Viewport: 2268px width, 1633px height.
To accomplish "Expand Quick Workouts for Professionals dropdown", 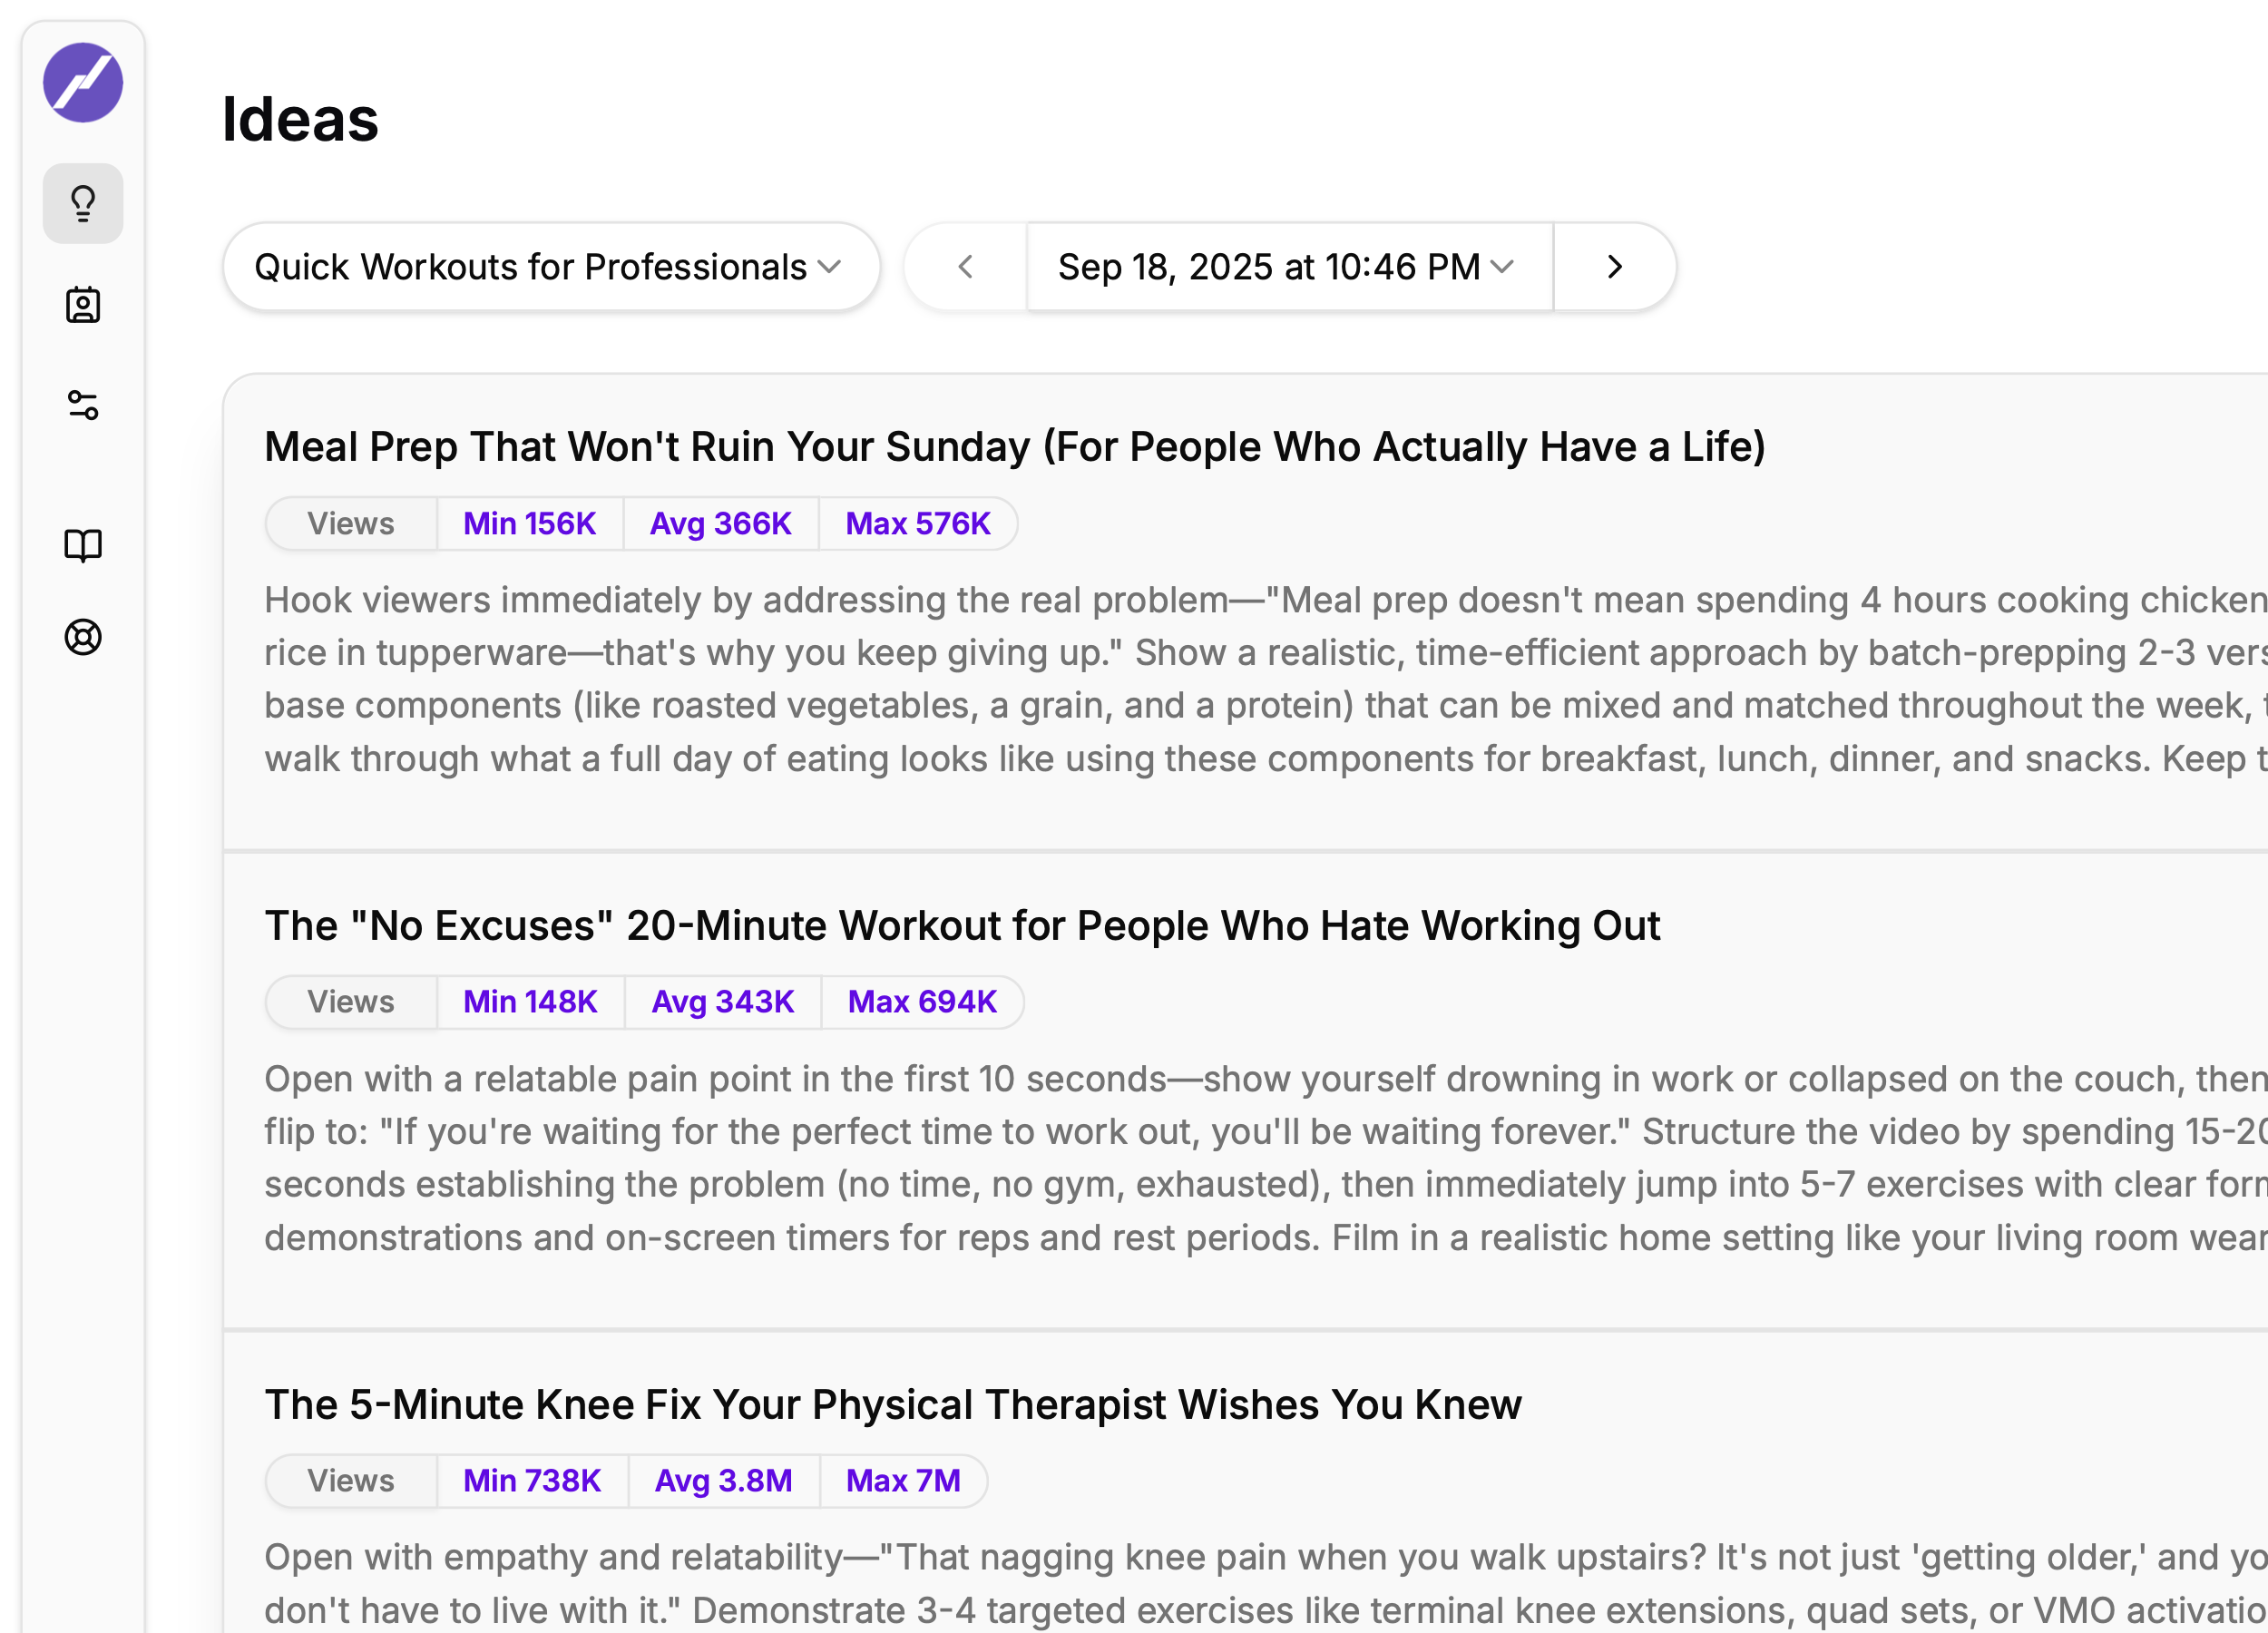I will (x=550, y=267).
